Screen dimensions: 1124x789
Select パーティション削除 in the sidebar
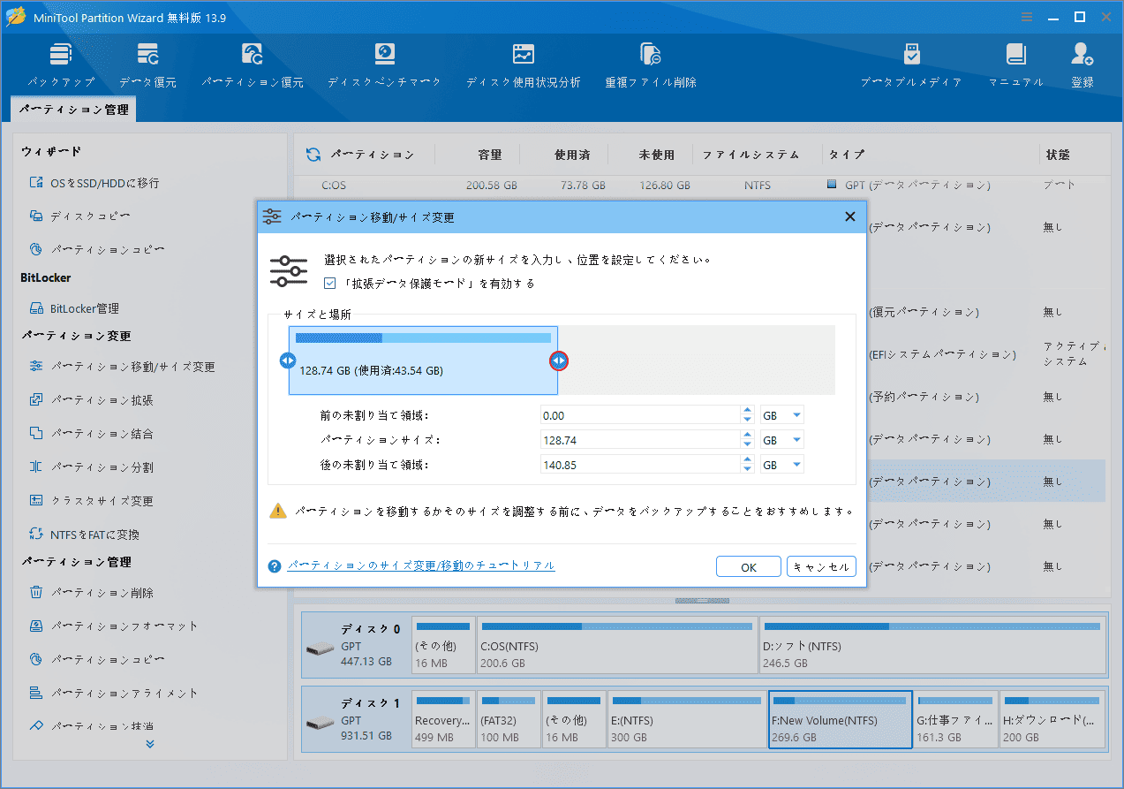pos(91,593)
